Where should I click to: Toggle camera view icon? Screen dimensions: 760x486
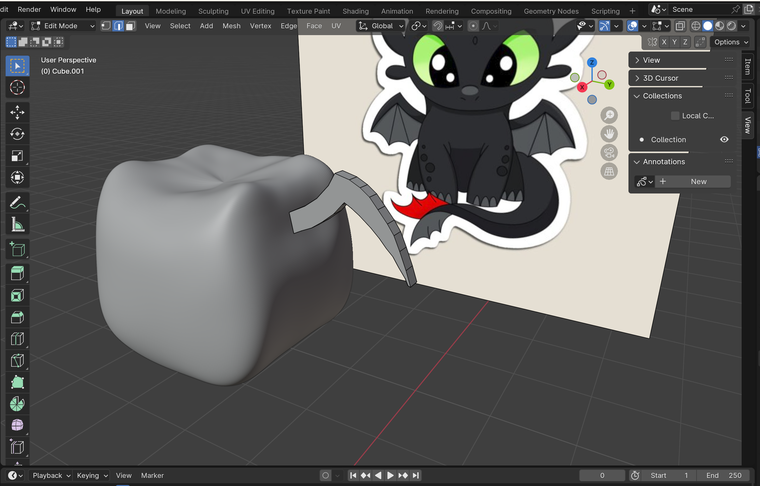coord(609,153)
